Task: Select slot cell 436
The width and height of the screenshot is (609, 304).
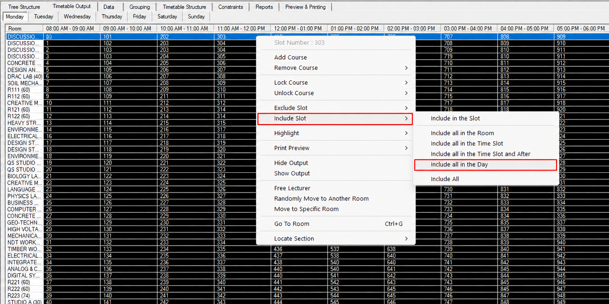Action: [x=299, y=249]
